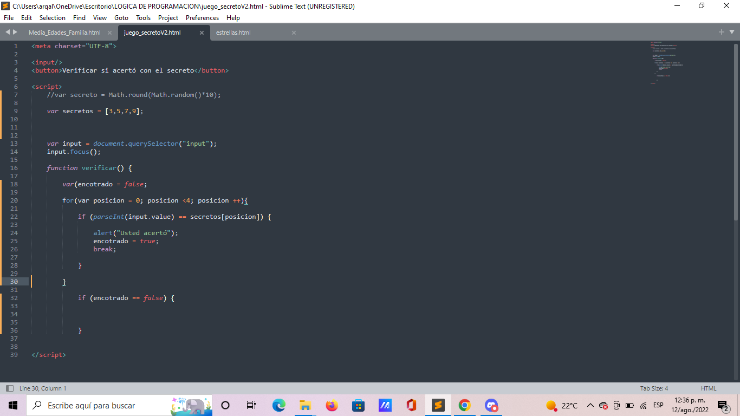Image resolution: width=740 pixels, height=416 pixels.
Task: Open the blue slanted-lines taskbar app
Action: pos(385,405)
